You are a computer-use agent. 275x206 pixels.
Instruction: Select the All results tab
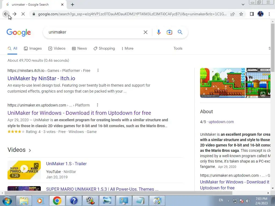(12, 49)
